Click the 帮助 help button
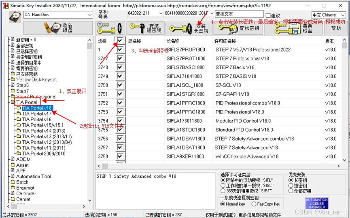 click(x=336, y=29)
